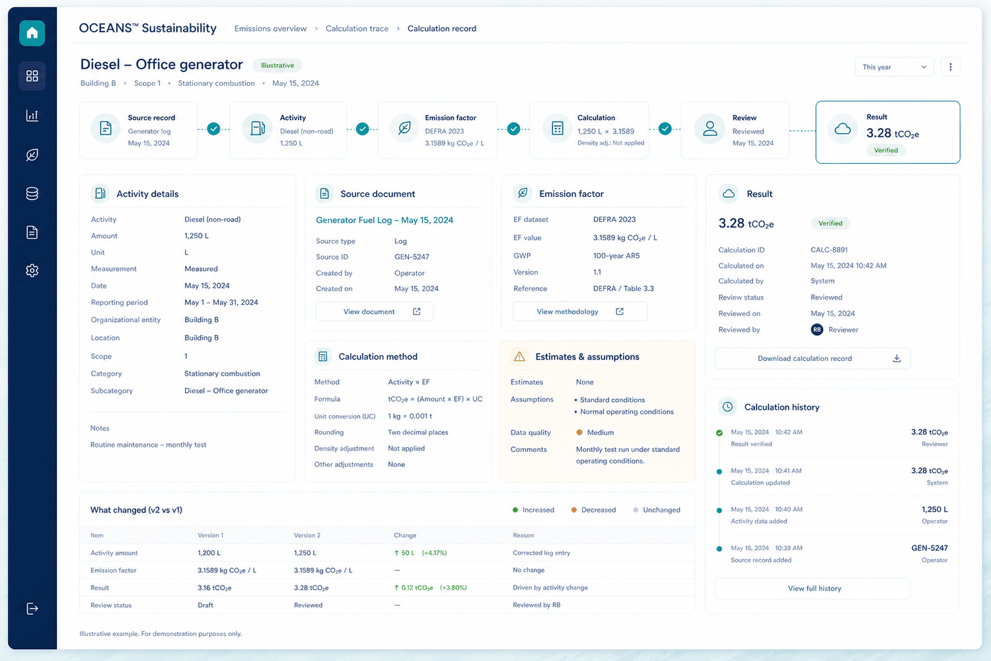Go to Calculation trace breadcrumb

coord(357,28)
